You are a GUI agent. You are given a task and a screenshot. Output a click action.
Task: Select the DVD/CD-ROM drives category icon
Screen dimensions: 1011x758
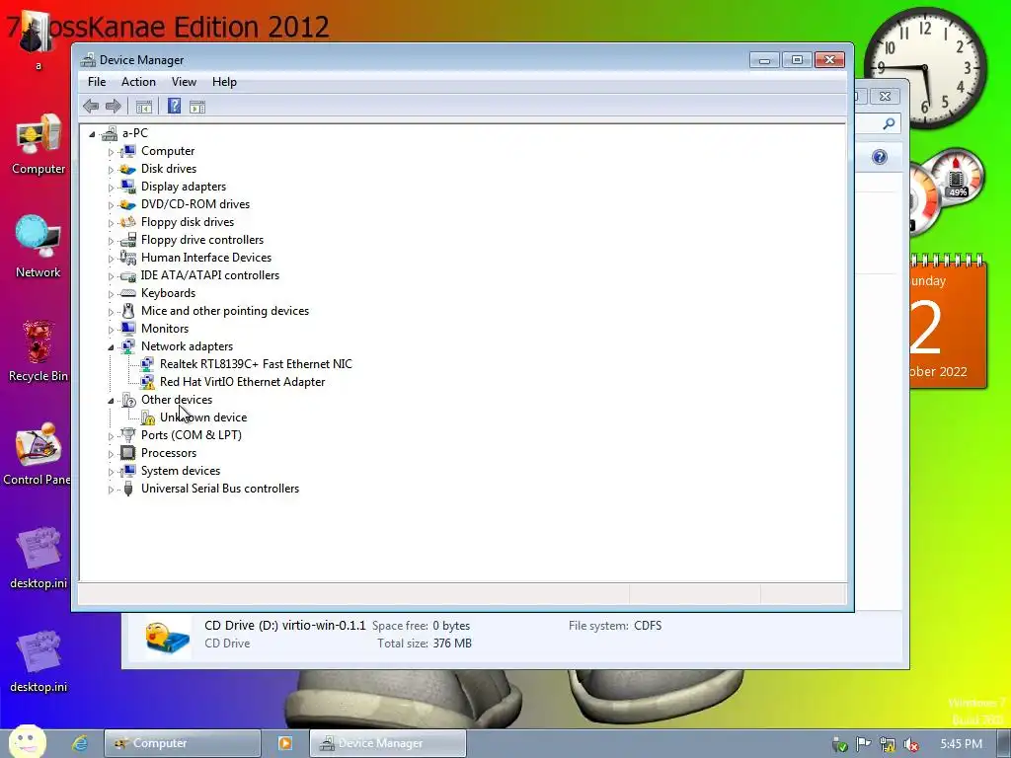(128, 204)
